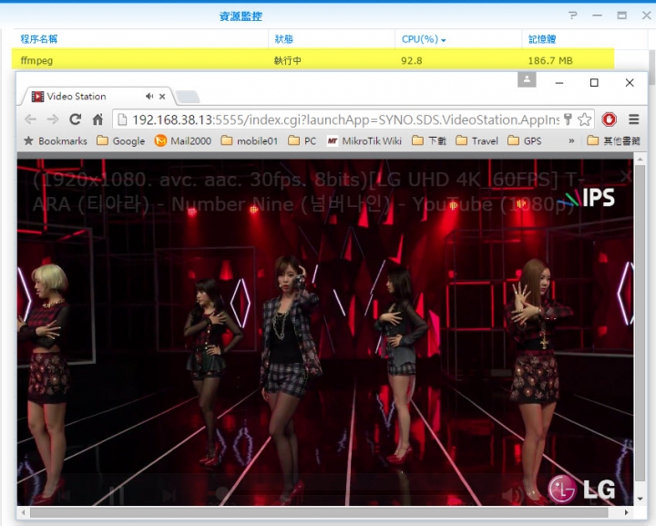Maximize the Resource Monitor window
Screen dimensions: 656x526
(x=621, y=15)
